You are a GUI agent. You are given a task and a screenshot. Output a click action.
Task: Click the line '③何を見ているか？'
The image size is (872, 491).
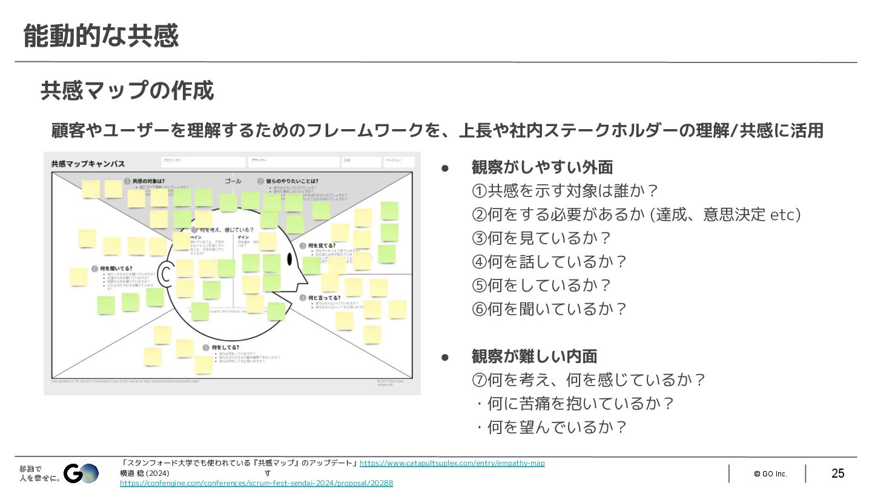[x=542, y=238]
